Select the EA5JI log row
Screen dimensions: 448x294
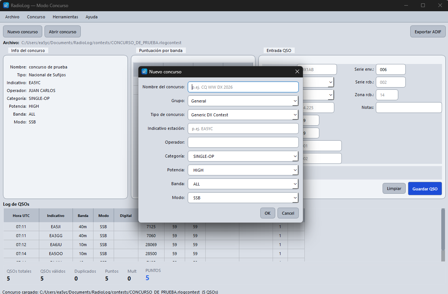pos(154,227)
